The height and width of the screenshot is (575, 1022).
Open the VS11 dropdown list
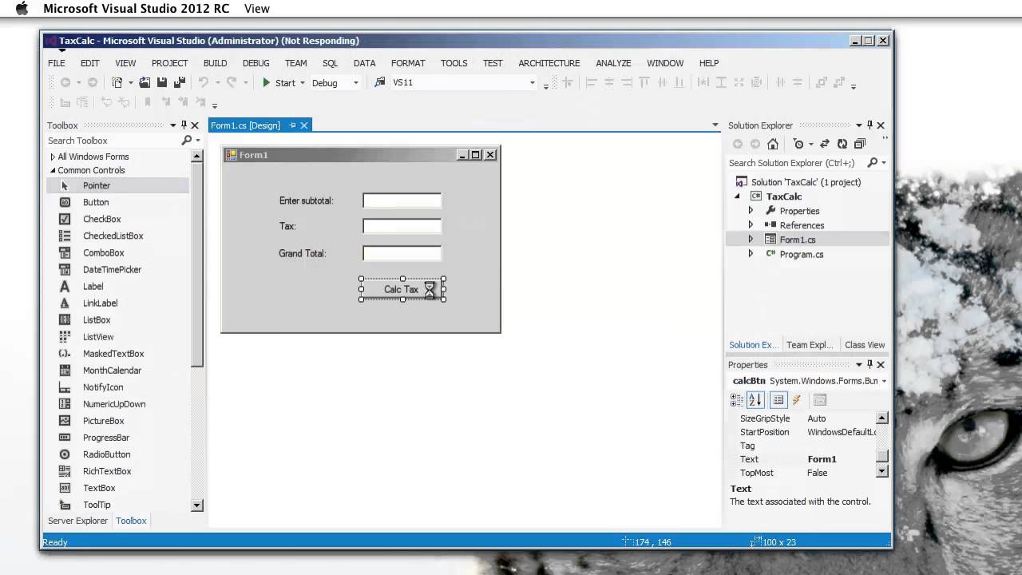click(533, 83)
